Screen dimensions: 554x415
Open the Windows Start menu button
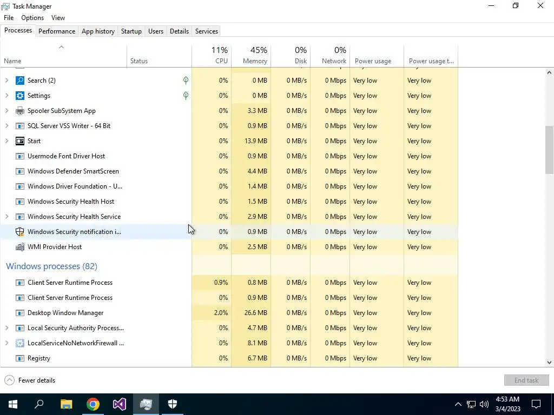coord(13,404)
